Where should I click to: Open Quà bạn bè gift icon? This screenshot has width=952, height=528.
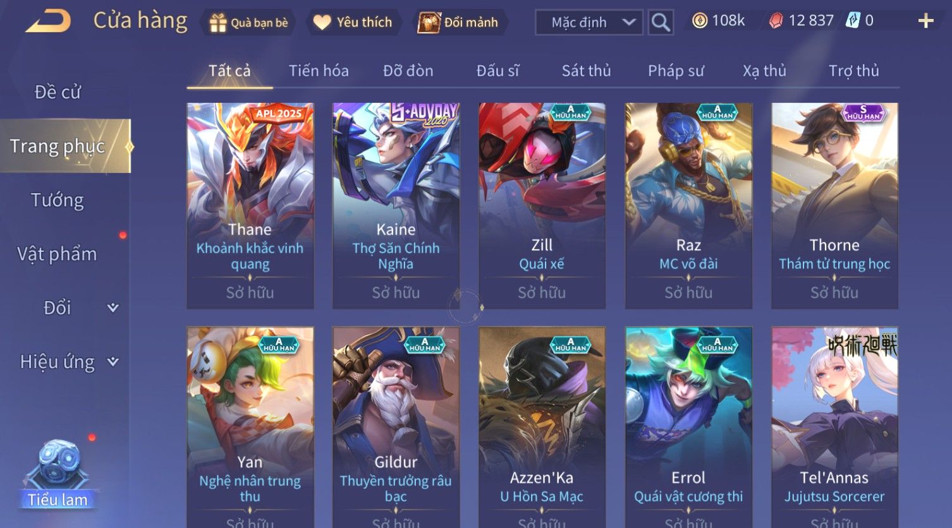(x=217, y=23)
